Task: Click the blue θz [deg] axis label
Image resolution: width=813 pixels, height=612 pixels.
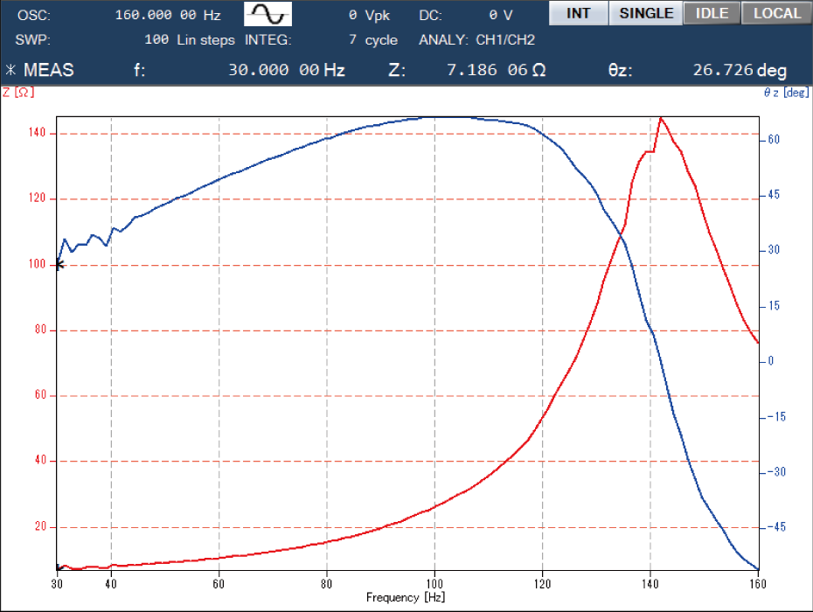Action: click(x=785, y=92)
